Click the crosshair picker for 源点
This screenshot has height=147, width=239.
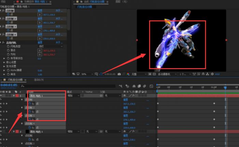[x=39, y=50]
